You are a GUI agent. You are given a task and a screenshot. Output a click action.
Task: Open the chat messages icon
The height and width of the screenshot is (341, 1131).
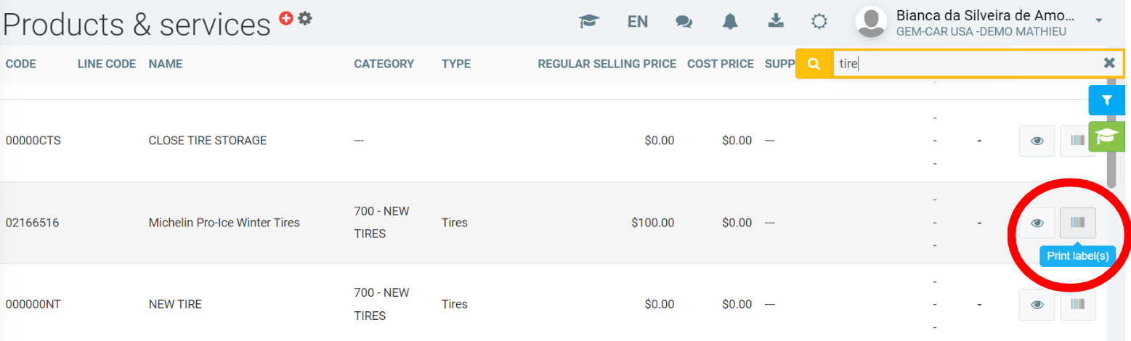pos(684,22)
